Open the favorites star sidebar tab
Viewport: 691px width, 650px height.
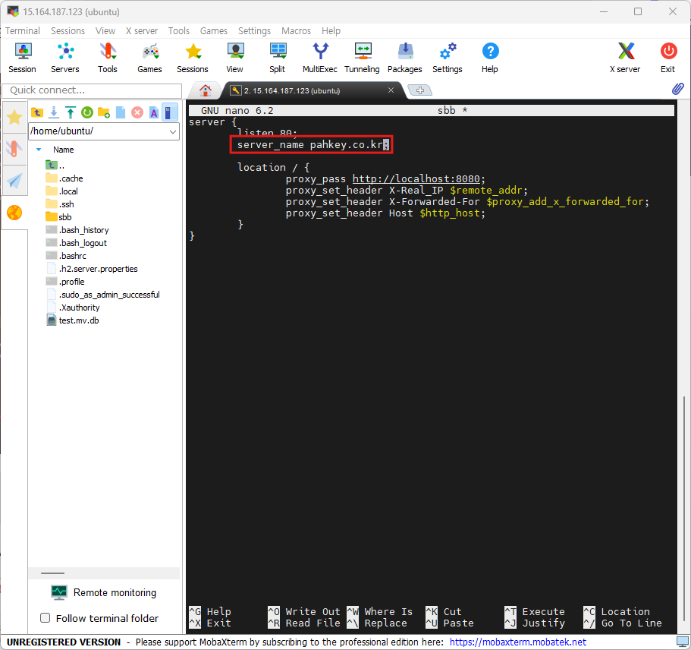(x=14, y=118)
